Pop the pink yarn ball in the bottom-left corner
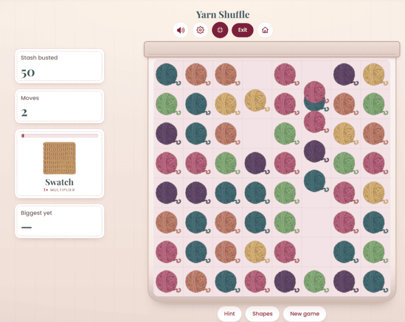 coord(168,281)
